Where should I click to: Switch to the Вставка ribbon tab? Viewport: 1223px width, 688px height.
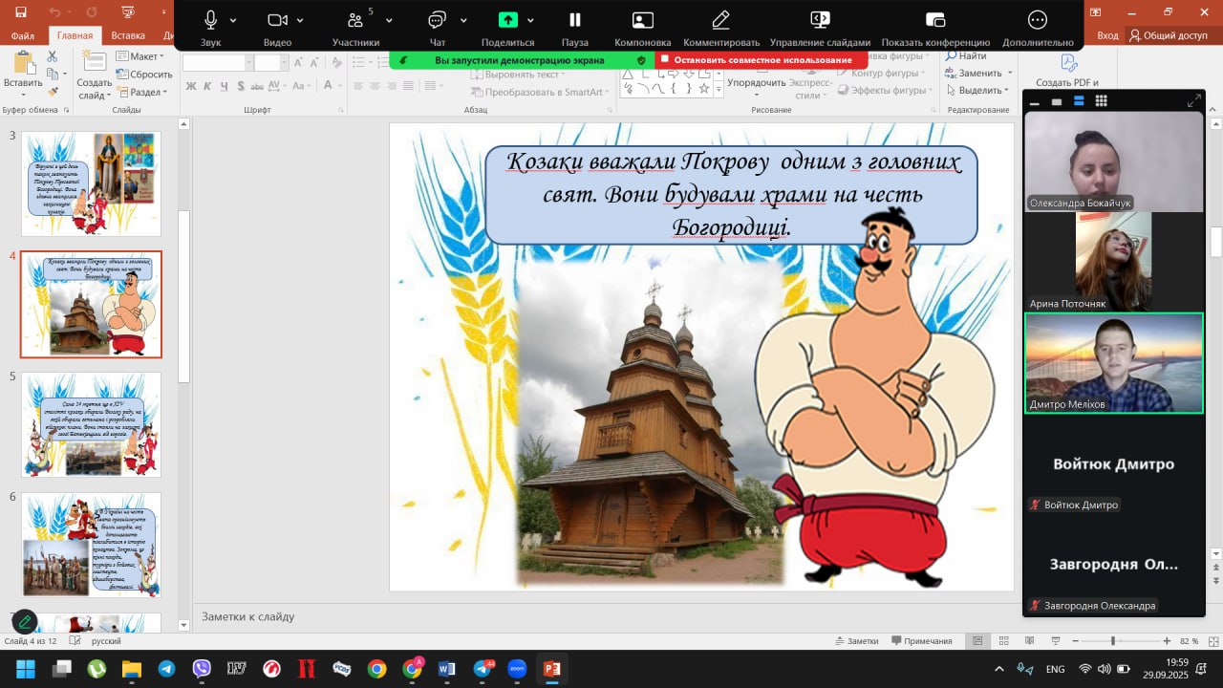(x=128, y=35)
